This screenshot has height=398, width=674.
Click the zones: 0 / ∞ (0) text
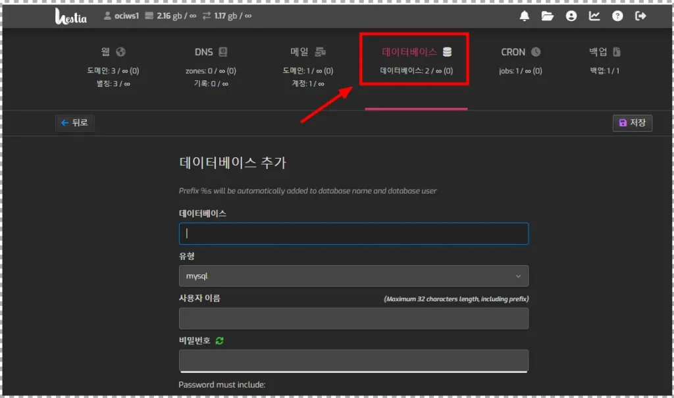pos(211,71)
